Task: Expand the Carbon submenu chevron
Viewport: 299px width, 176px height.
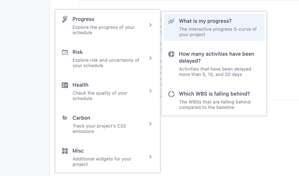Action: [x=150, y=124]
